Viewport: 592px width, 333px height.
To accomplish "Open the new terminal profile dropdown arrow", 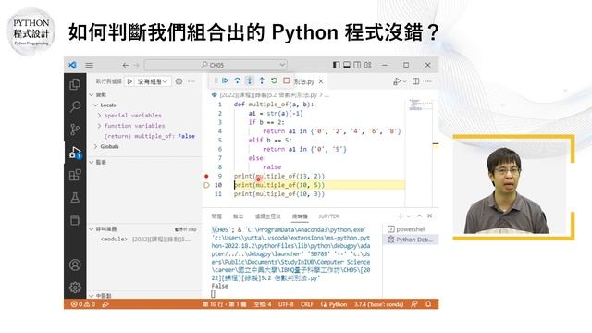I will tap(409, 216).
